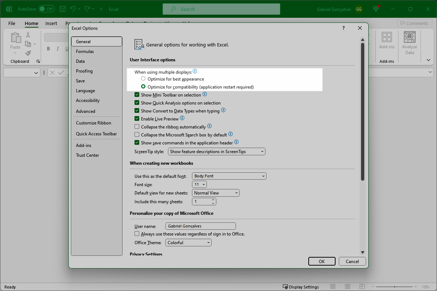Viewport: 437px width, 291px height.
Task: Click info icon for Show save commands option
Action: coord(236,142)
